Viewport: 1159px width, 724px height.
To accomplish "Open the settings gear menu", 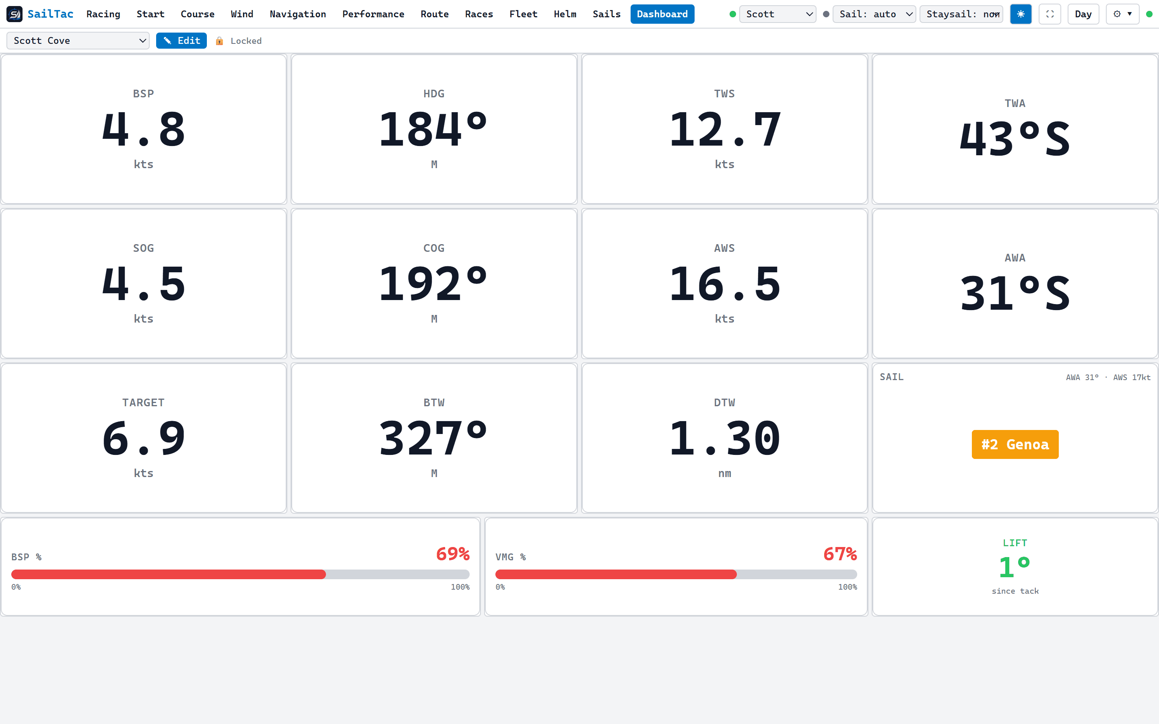I will point(1122,14).
